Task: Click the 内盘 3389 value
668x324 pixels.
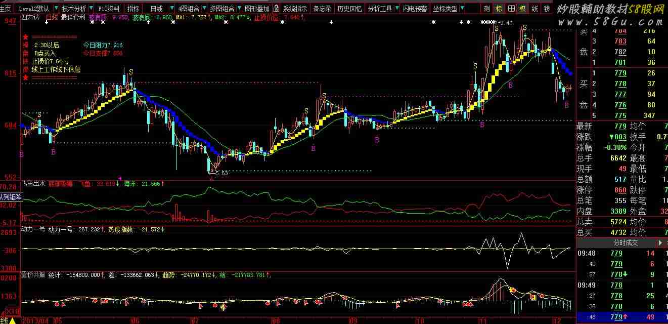Action: click(618, 211)
